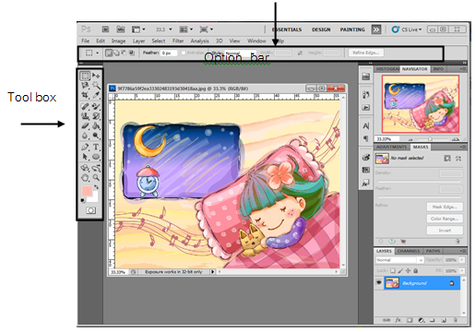Select the Dodge tool

click(x=96, y=136)
